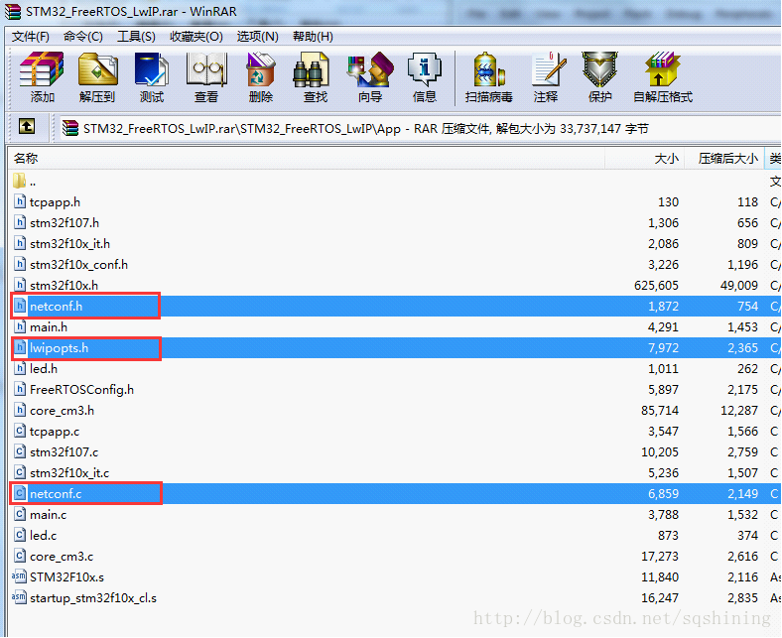Start 扫描病毒 (Virus Scan) tool
The width and height of the screenshot is (782, 638).
click(x=488, y=77)
